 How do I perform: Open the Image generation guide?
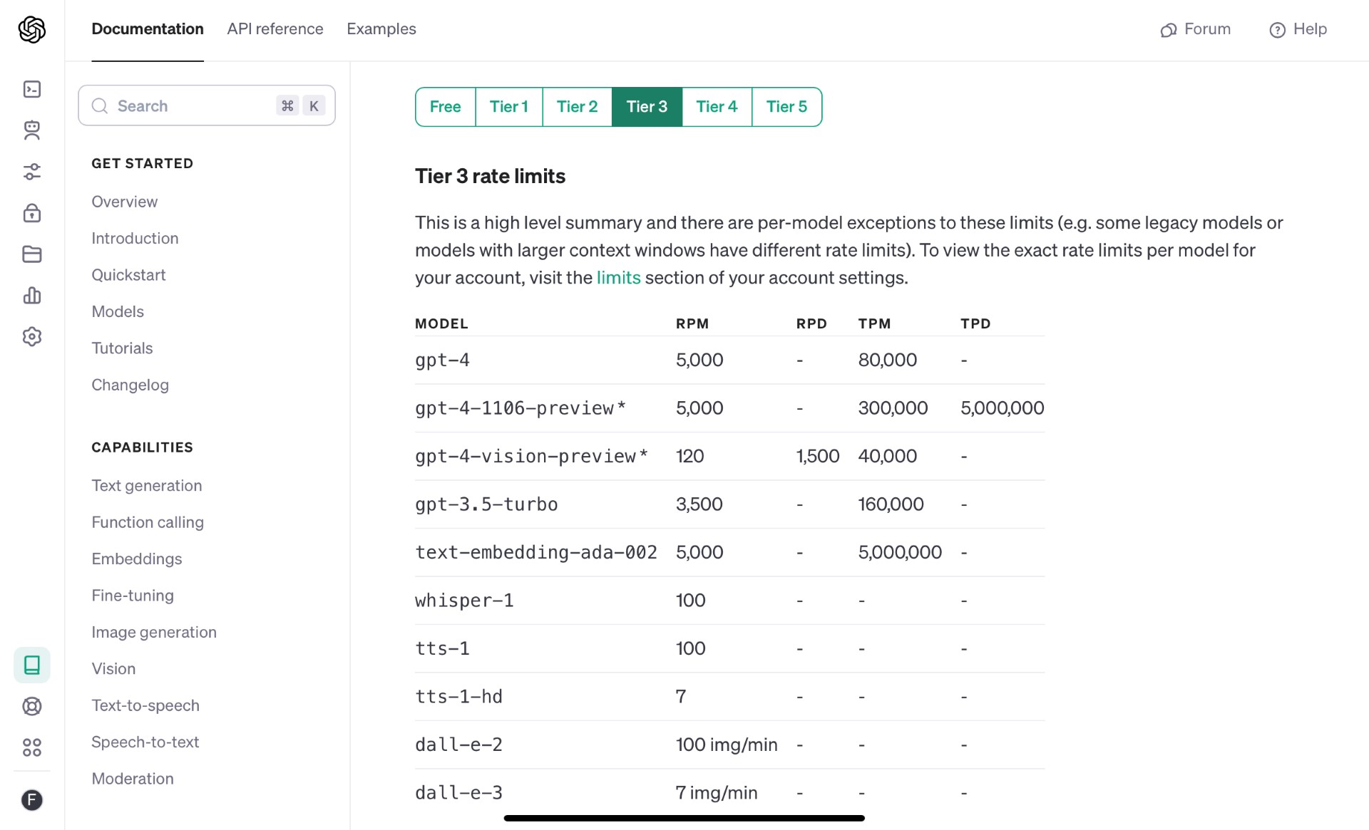click(154, 633)
